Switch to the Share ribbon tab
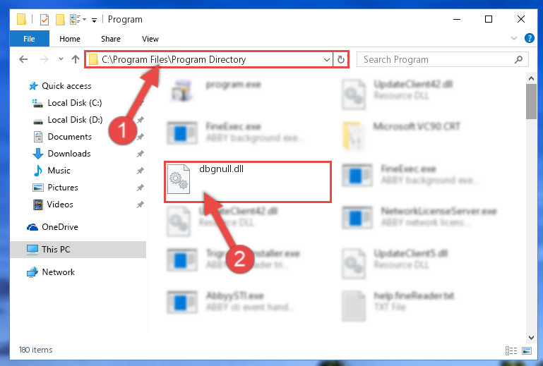543x366 pixels. point(110,39)
